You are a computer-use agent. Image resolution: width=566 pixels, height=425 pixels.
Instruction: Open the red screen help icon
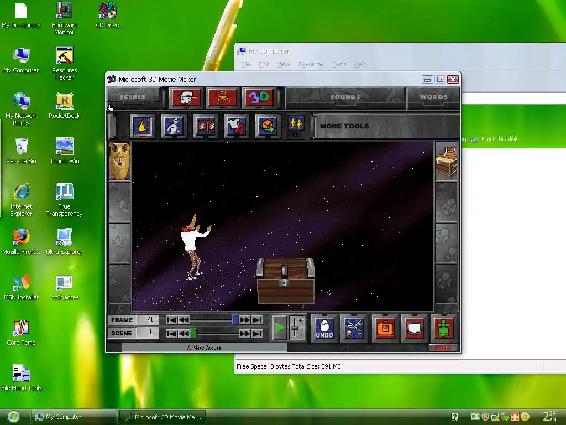click(415, 328)
